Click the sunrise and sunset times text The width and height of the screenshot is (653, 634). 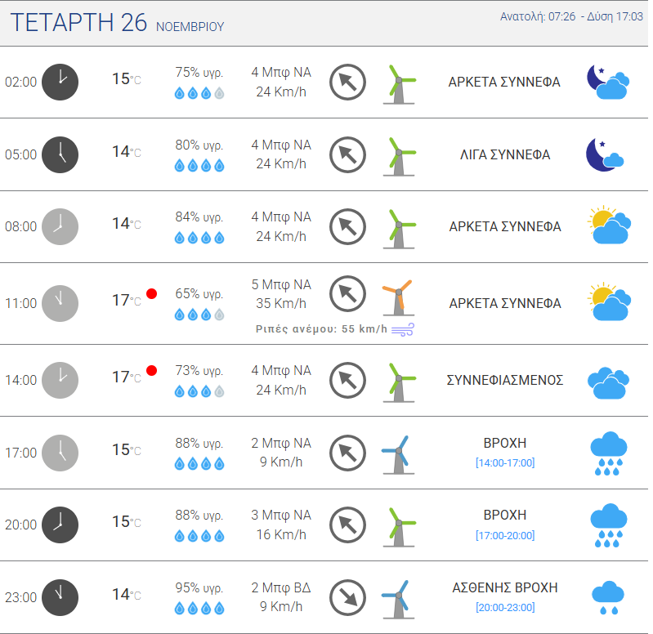[x=571, y=16]
